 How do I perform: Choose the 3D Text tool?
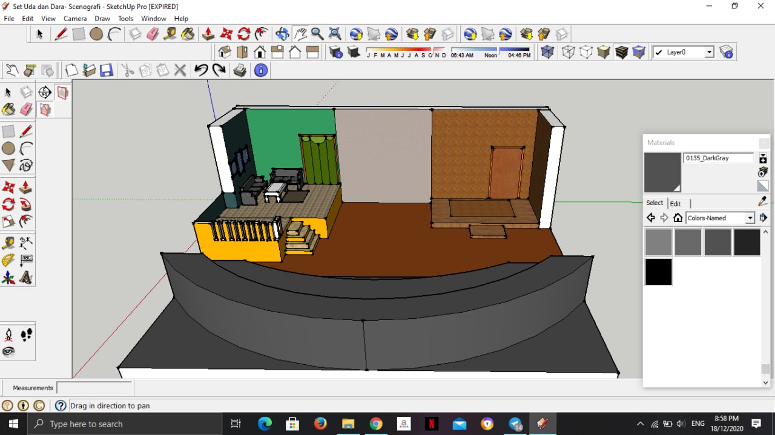point(26,277)
